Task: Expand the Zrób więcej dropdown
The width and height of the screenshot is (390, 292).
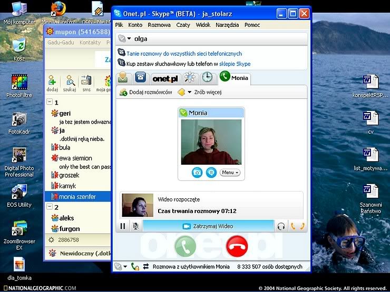Action: (199, 92)
